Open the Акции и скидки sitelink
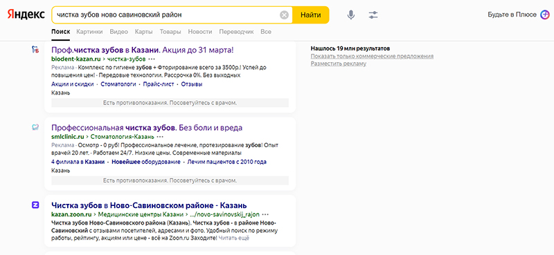The image size is (554, 255). (x=73, y=84)
